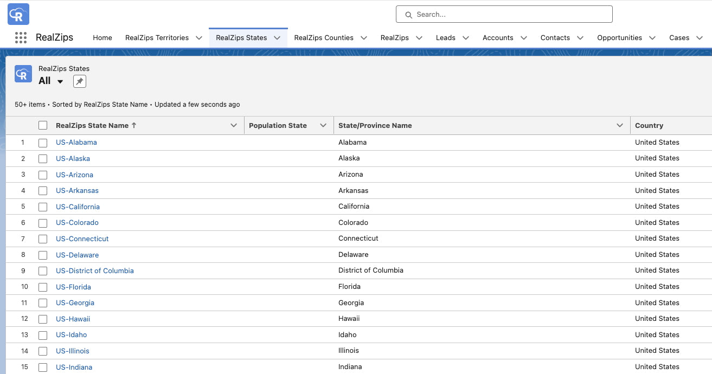Viewport: 712px width, 374px height.
Task: Open the US-Alabama record link
Action: point(76,143)
